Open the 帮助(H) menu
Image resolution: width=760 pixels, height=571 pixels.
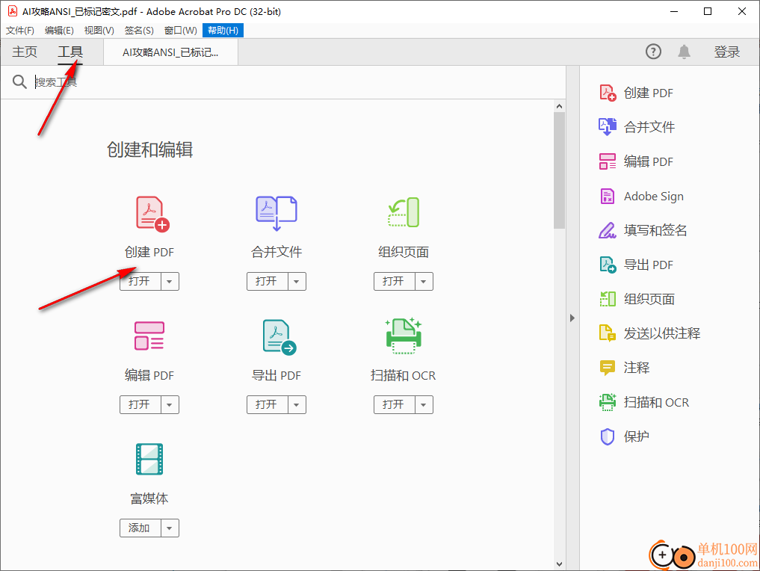click(x=223, y=31)
